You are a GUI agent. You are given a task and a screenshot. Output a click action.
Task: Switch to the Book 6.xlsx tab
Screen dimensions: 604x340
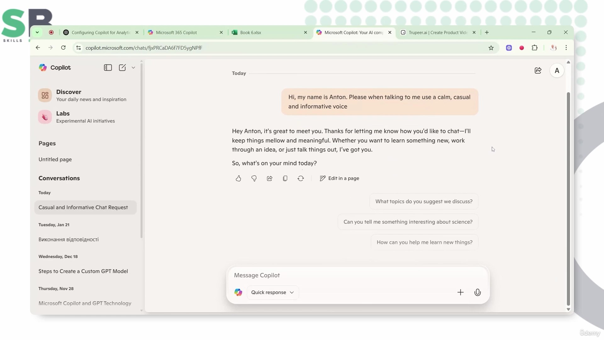click(x=250, y=32)
